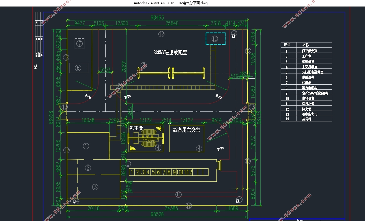This screenshot has height=221, width=365.
Task: Click legend row 35kV配电装置室
Action: coord(306,72)
